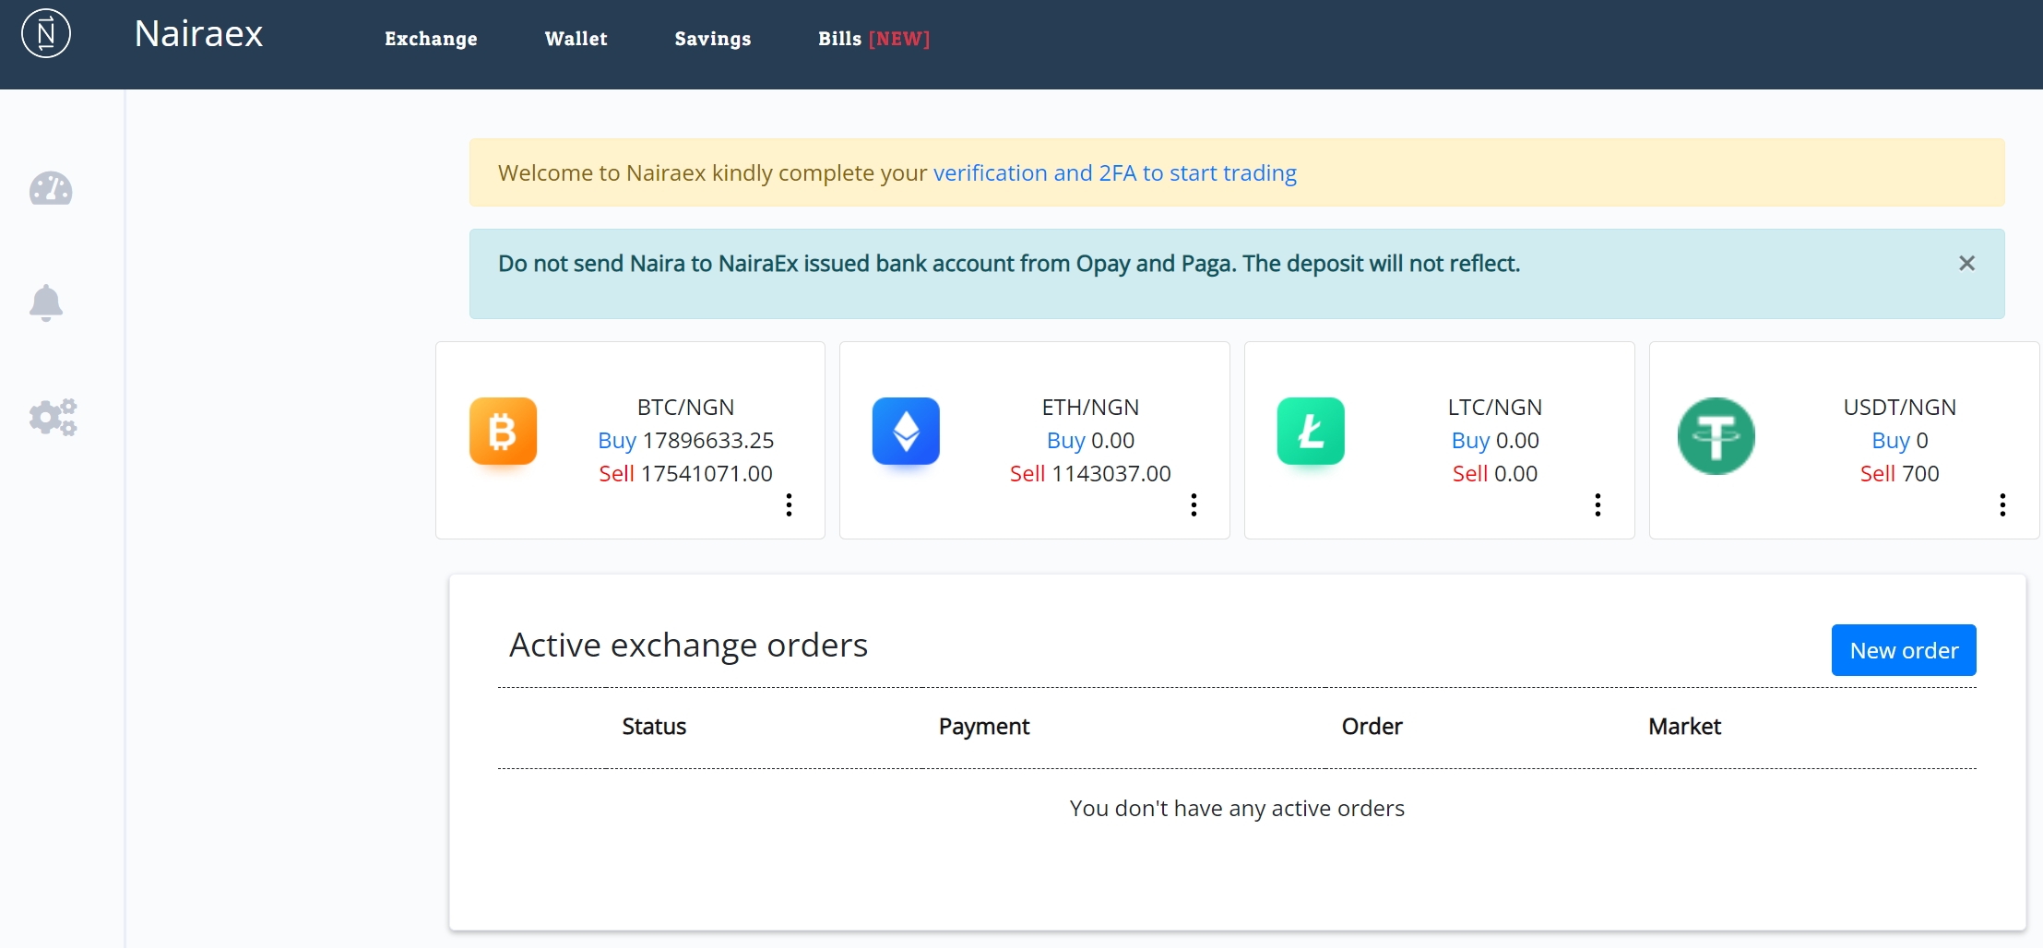Select Bills [NEW] in the navigation
Image resolution: width=2043 pixels, height=948 pixels.
coord(873,39)
